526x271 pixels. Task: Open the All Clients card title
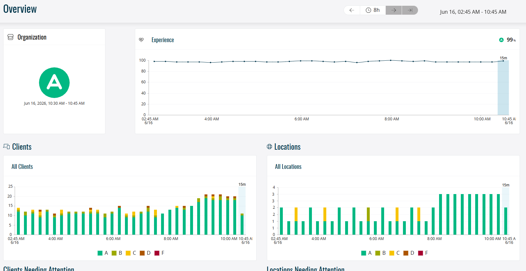pyautogui.click(x=22, y=167)
